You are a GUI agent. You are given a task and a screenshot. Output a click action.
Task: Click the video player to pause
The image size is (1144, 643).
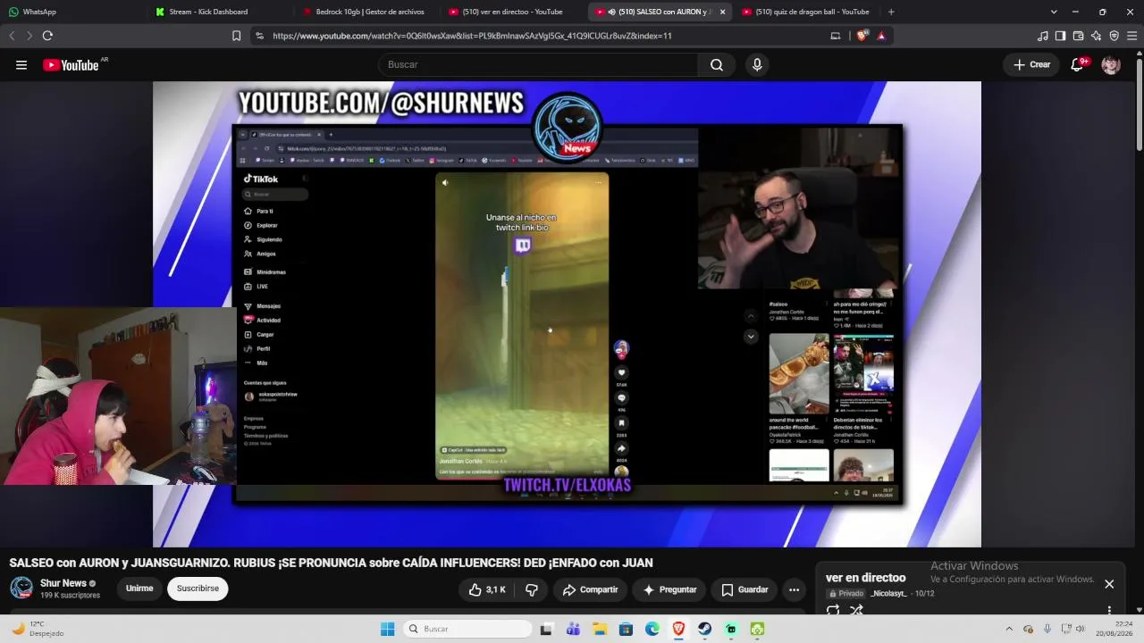point(567,314)
